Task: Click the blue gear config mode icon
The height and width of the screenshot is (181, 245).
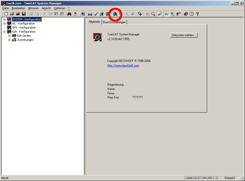Action: pos(115,14)
